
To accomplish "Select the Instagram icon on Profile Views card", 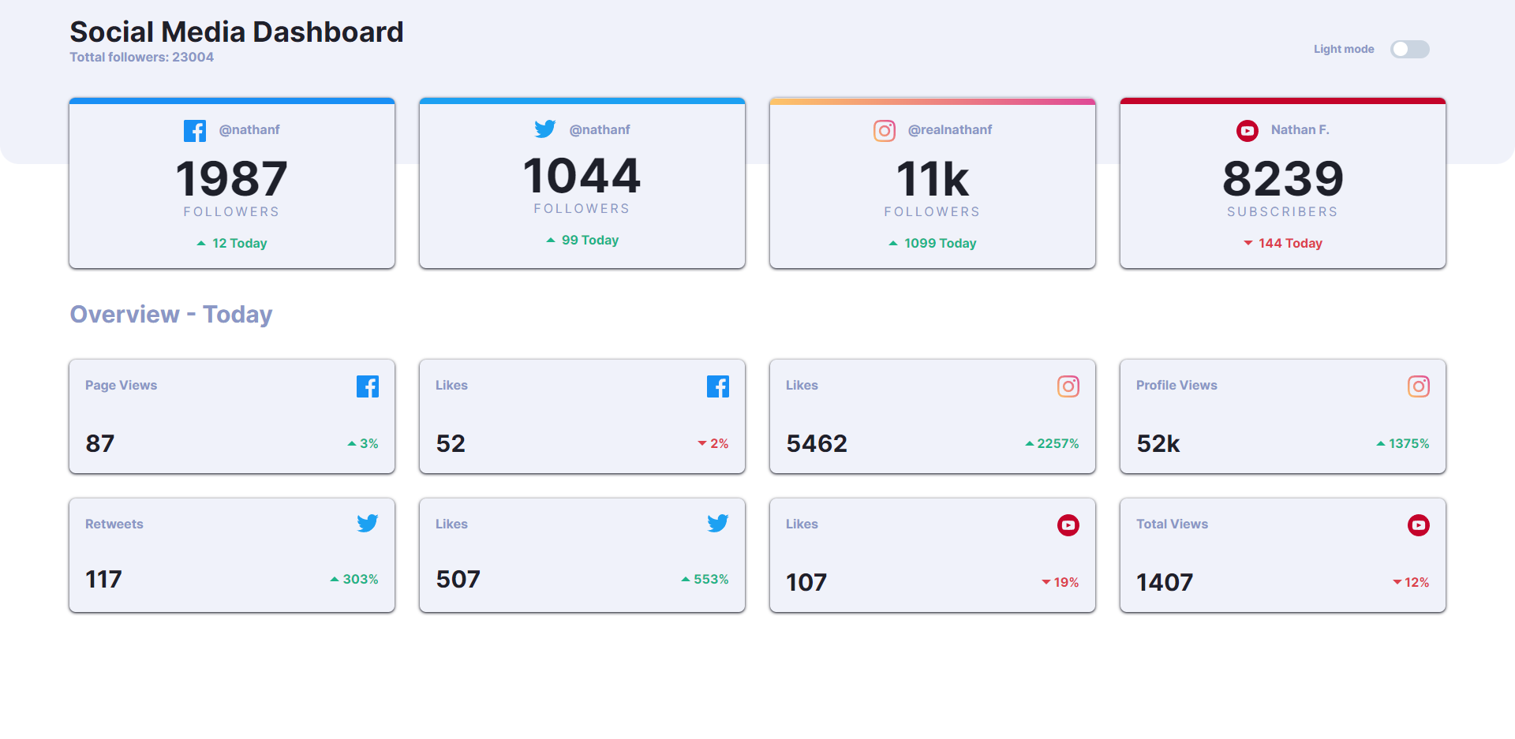I will 1419,386.
